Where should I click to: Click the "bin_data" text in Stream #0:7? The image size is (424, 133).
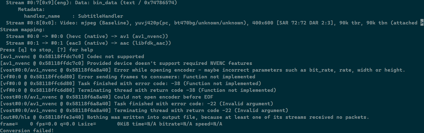pos(105,3)
